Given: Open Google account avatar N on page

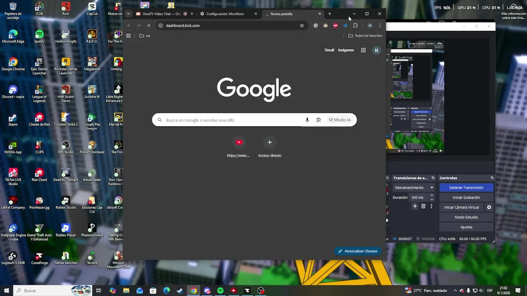Looking at the screenshot, I should 376,50.
